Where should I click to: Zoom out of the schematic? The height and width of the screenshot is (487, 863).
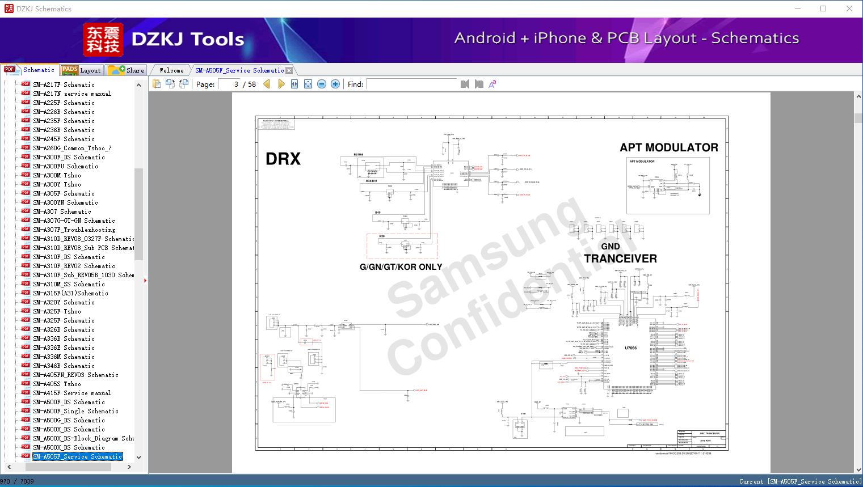tap(322, 84)
